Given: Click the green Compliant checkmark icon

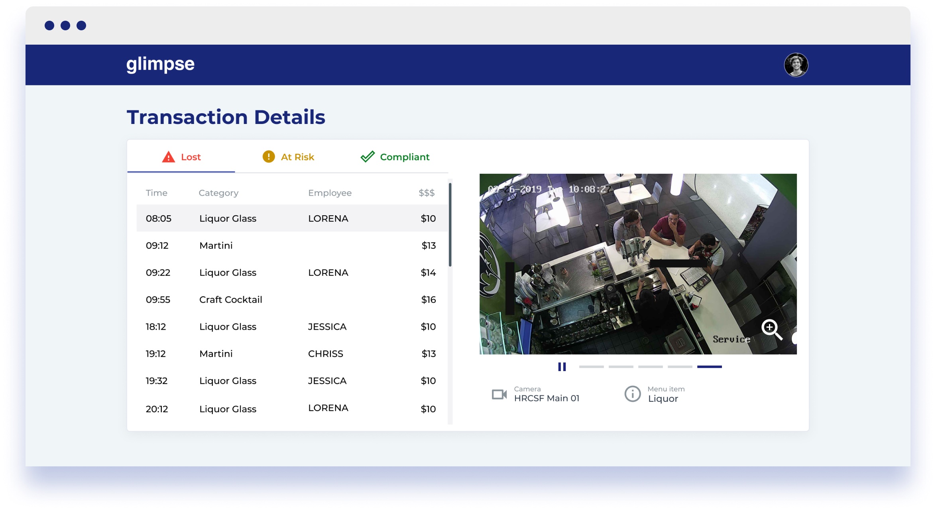Looking at the screenshot, I should [x=368, y=157].
